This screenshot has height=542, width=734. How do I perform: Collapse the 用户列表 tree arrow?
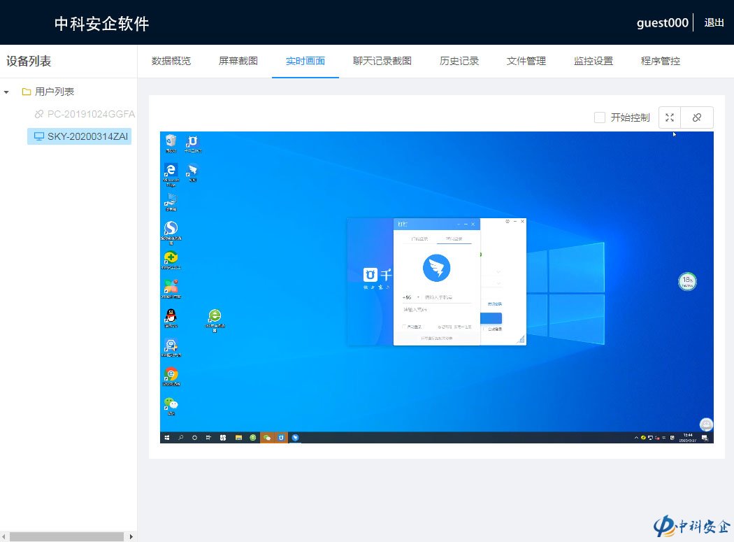(x=6, y=92)
